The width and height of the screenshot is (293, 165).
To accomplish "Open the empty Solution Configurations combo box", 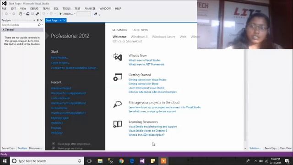I will (x=83, y=14).
